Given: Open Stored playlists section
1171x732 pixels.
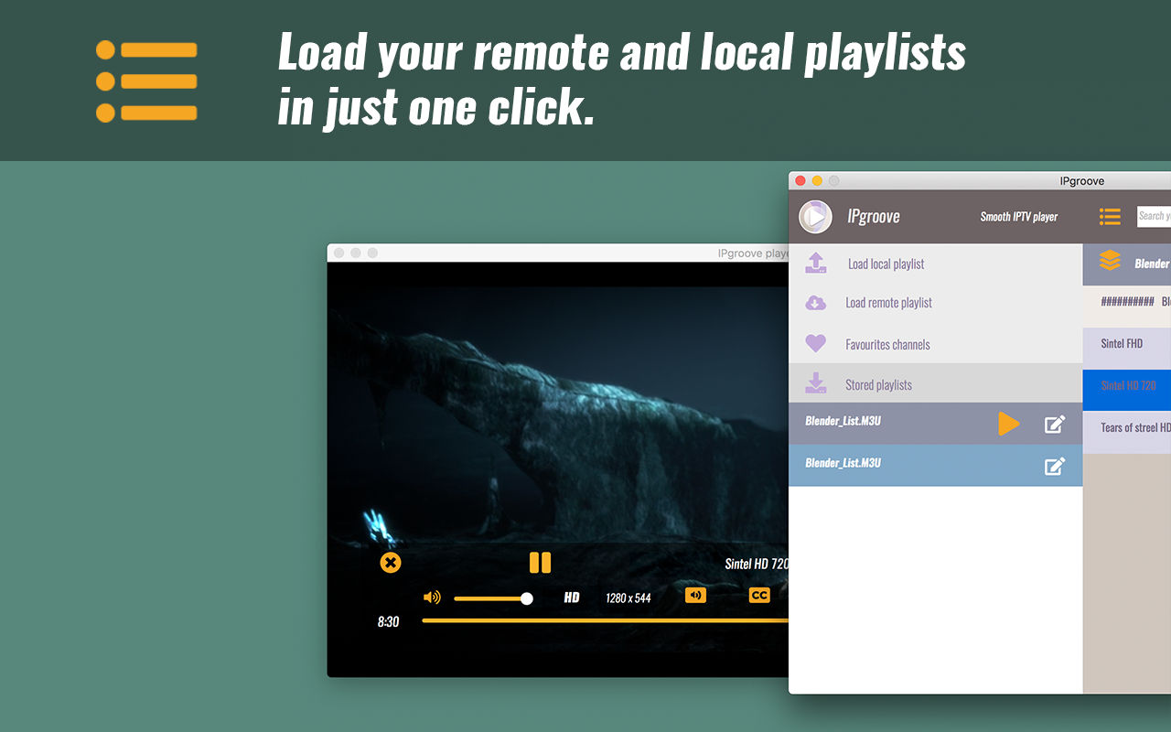Looking at the screenshot, I should (935, 384).
